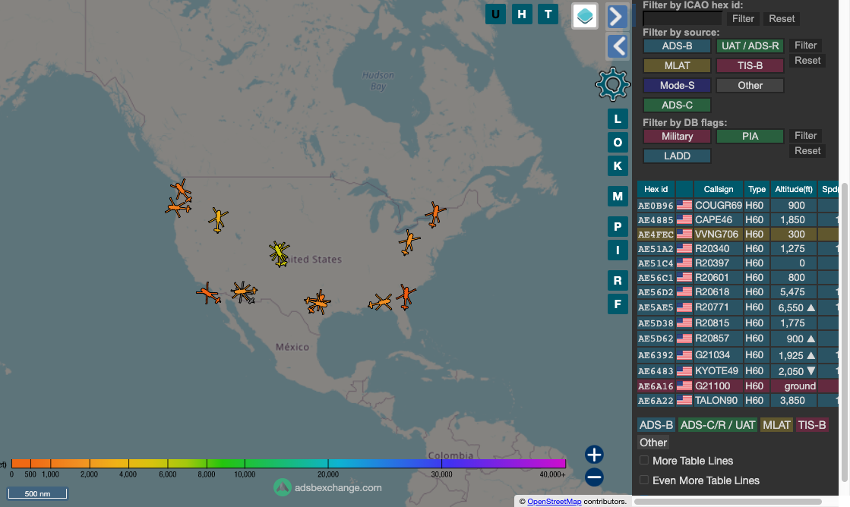Click the K map button
This screenshot has height=507, width=850.
click(x=618, y=165)
